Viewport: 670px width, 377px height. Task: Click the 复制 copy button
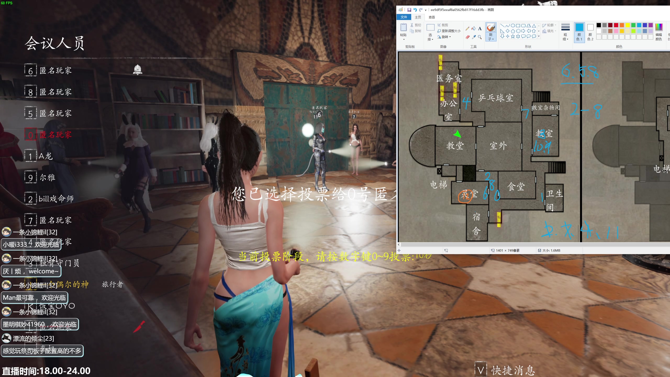[416, 31]
